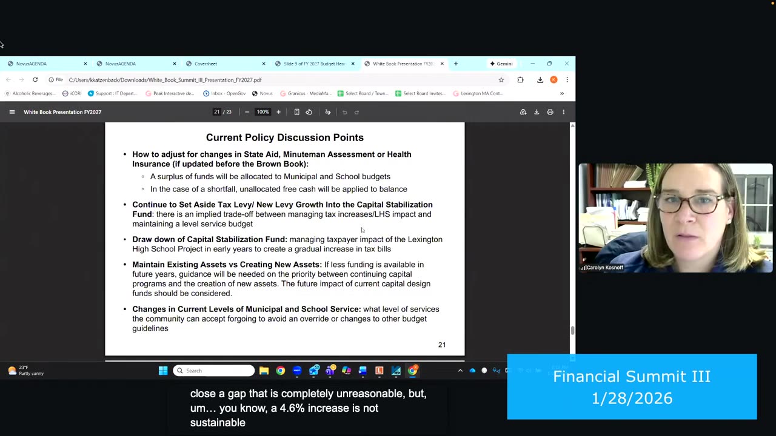The width and height of the screenshot is (776, 436).
Task: Open Chrome downloads icon
Action: 540,80
